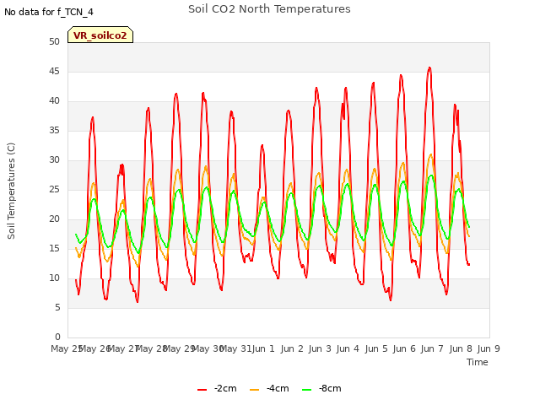The height and width of the screenshot is (405, 540).
Task: Click the Soil Temperatures (C) axis label
Action: [11, 191]
